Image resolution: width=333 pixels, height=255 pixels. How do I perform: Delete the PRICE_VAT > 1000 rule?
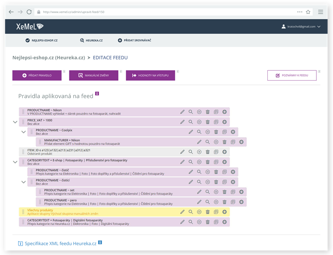tap(208, 122)
